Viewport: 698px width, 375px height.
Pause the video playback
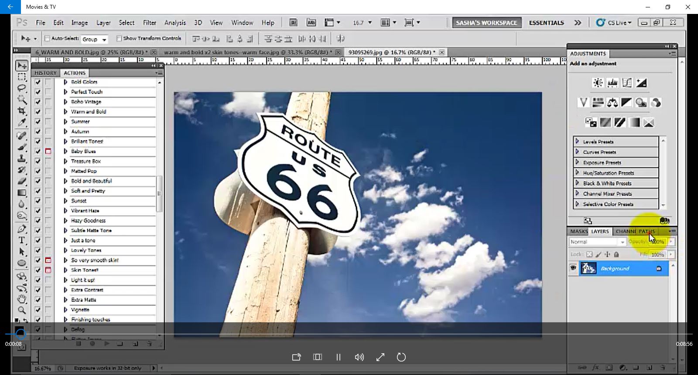[x=339, y=357]
